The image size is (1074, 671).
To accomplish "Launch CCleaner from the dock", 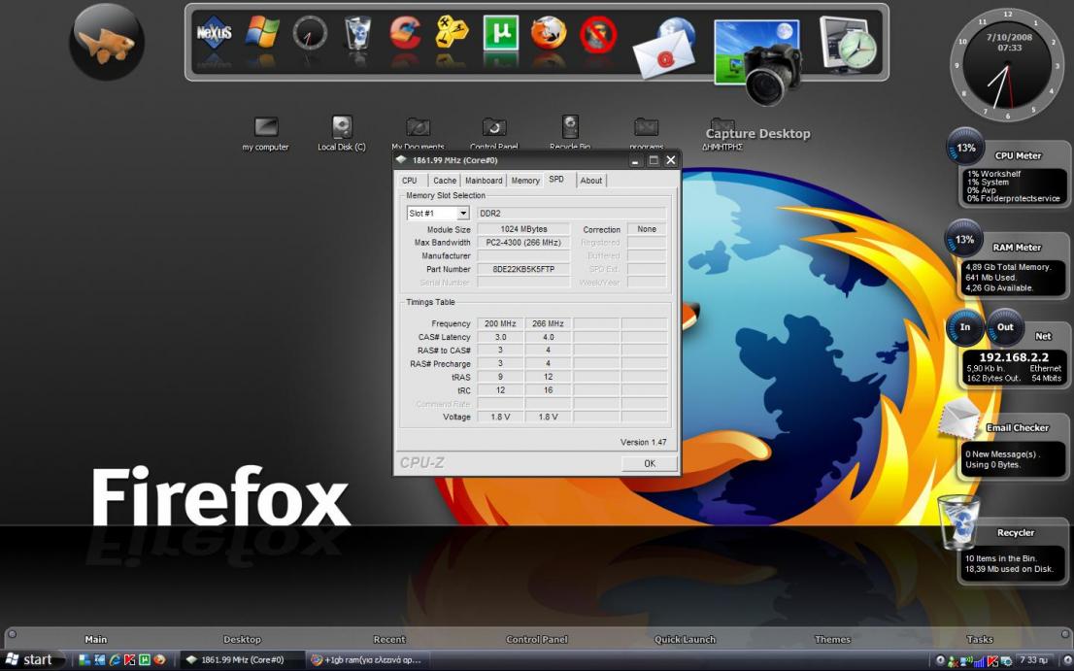I will 406,32.
